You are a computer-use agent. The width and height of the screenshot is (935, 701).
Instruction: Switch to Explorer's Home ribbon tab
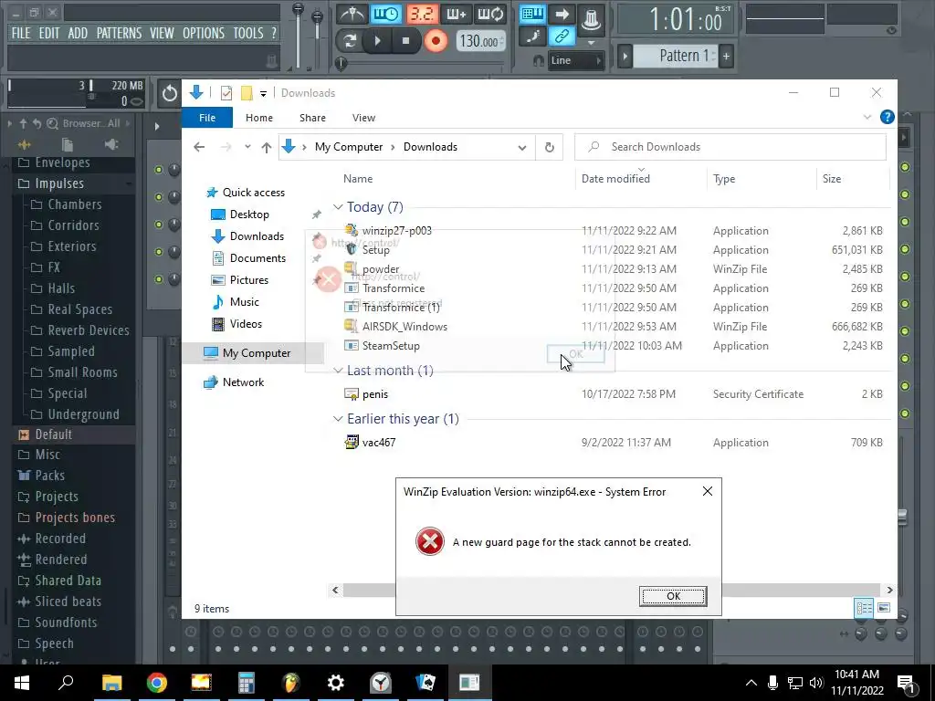pyautogui.click(x=258, y=118)
